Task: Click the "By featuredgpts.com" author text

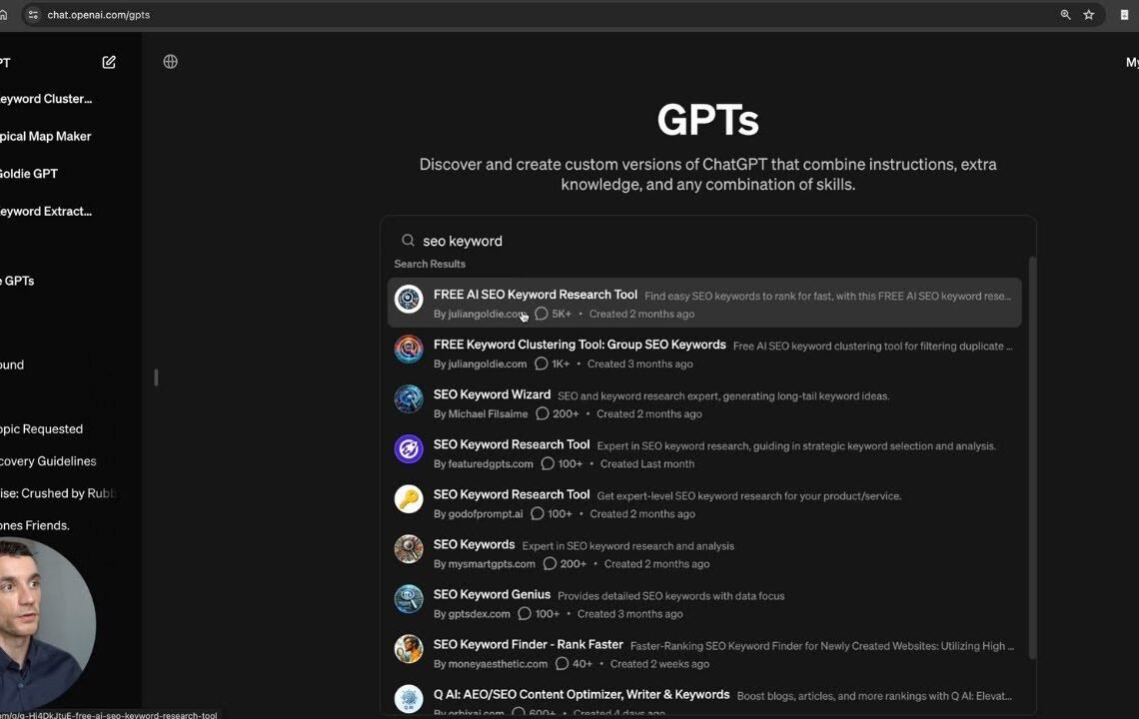Action: [x=483, y=464]
